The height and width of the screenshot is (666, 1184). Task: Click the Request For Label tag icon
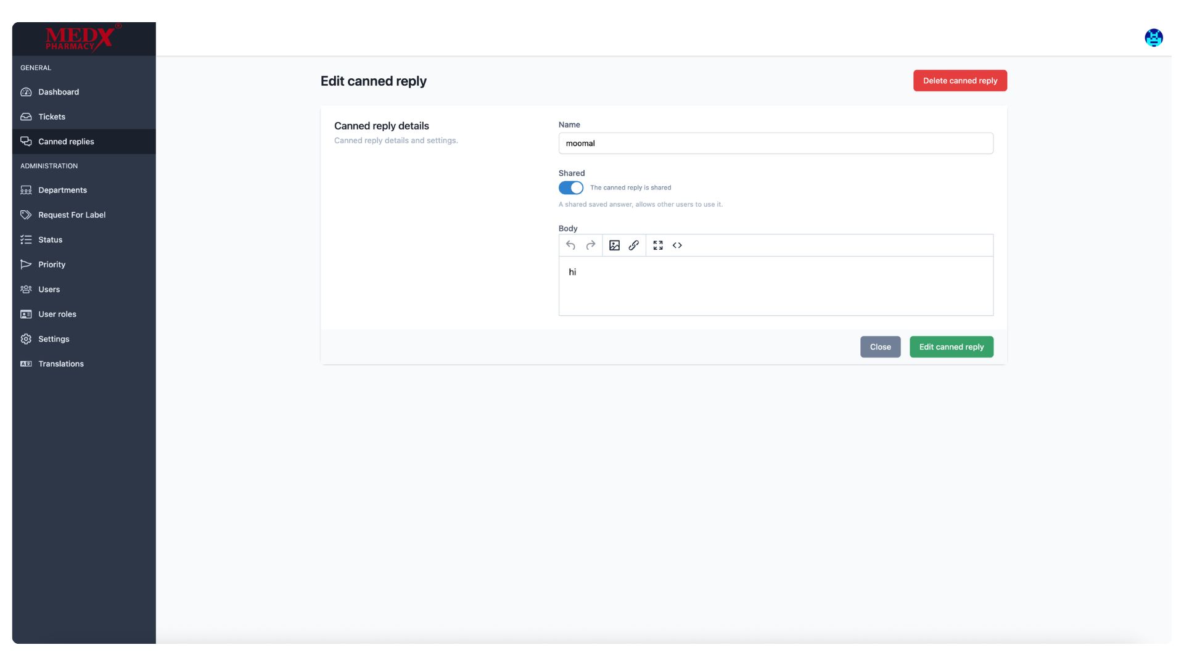[26, 215]
